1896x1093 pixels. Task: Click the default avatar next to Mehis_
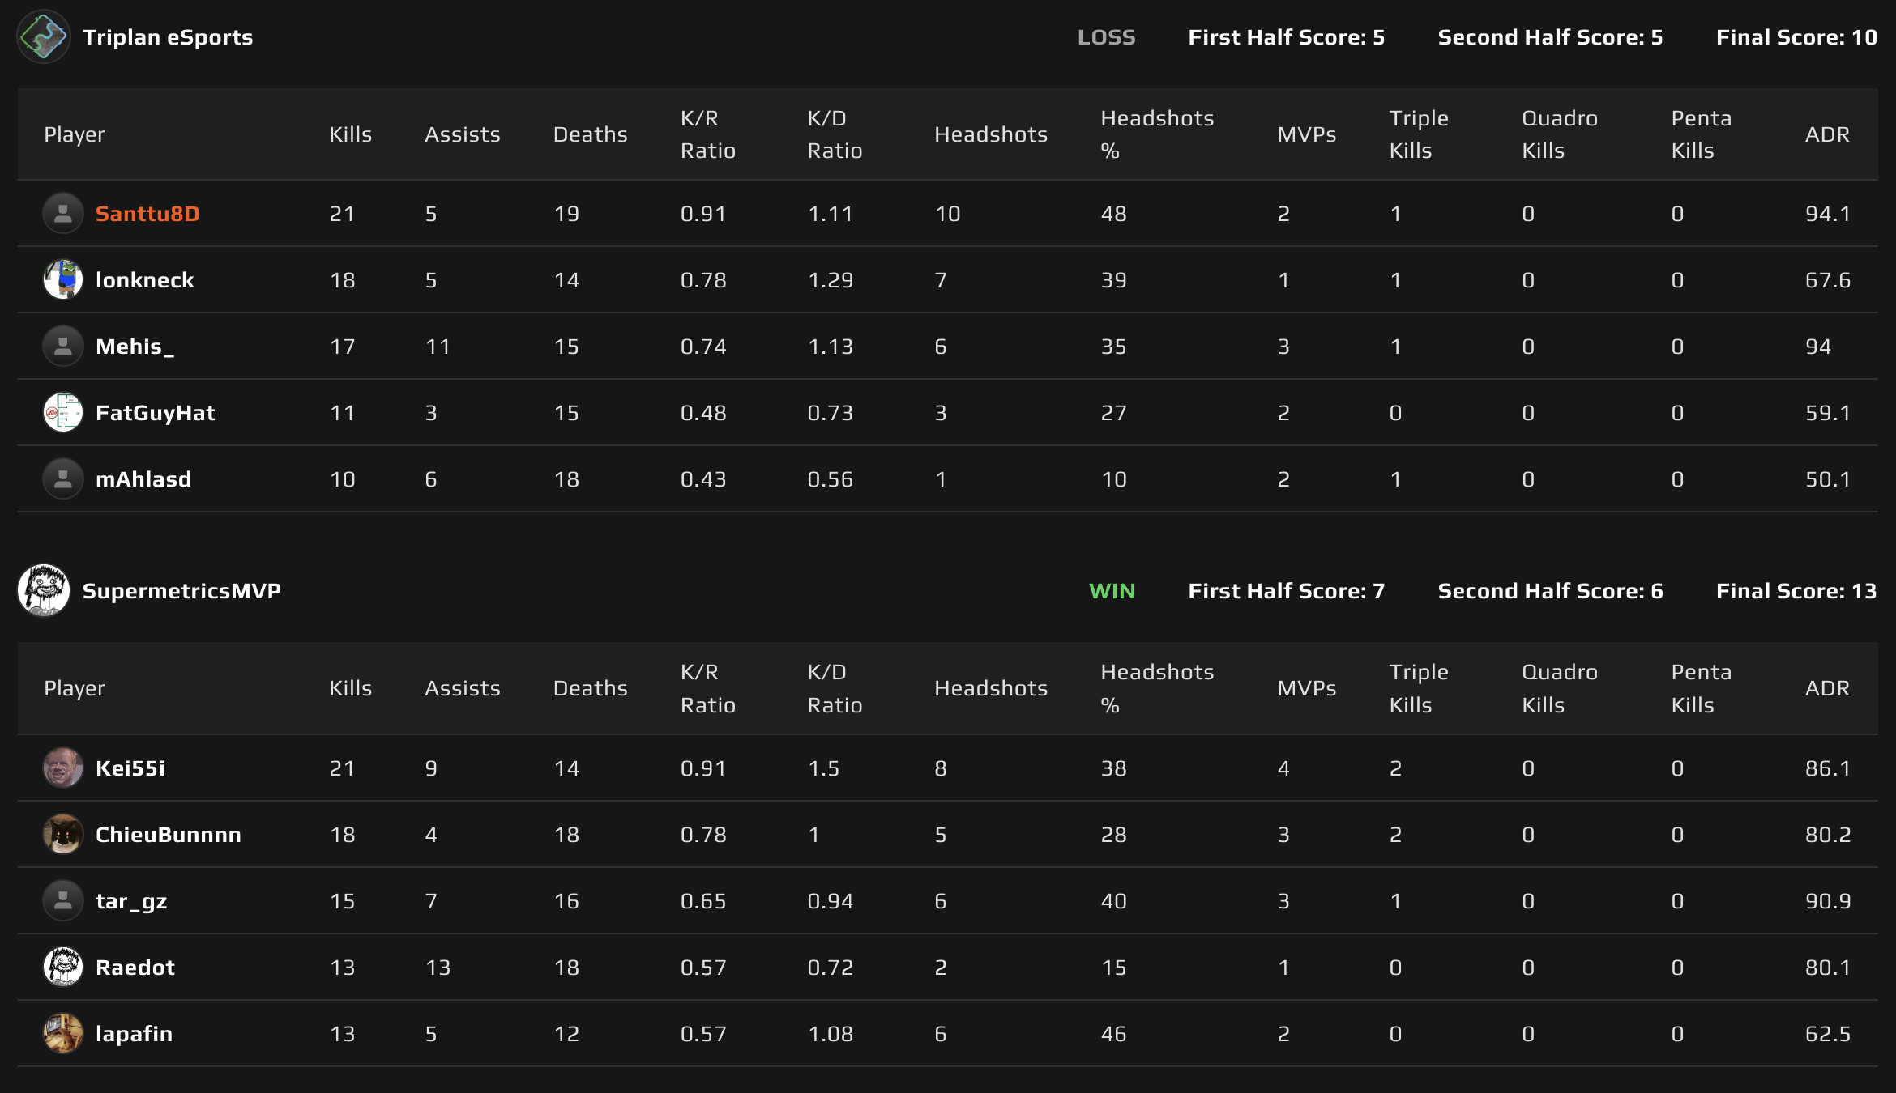62,346
